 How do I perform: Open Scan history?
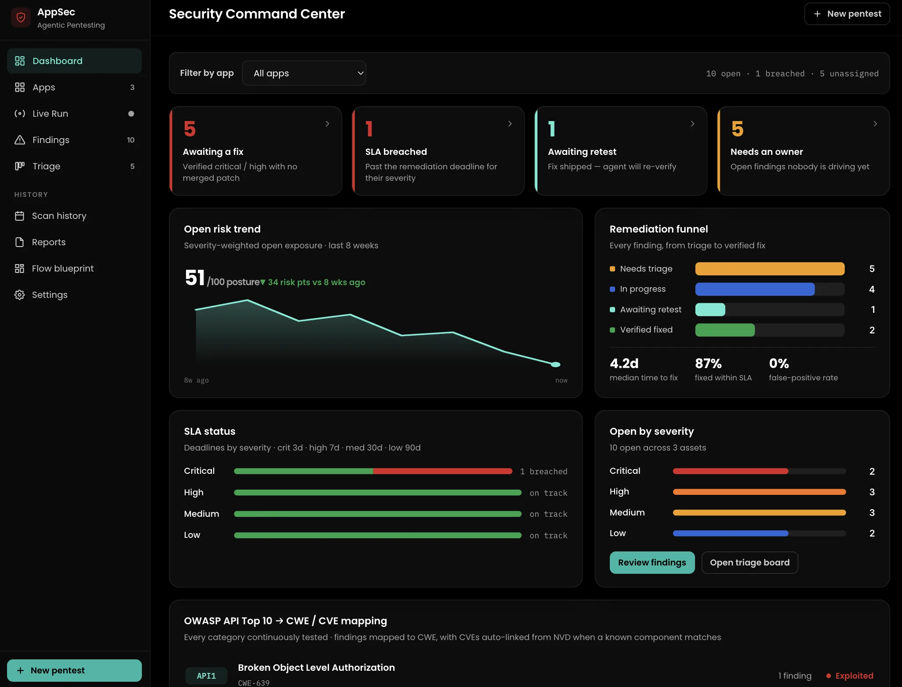(74, 216)
